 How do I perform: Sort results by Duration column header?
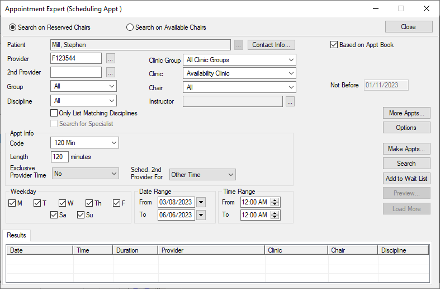135,250
